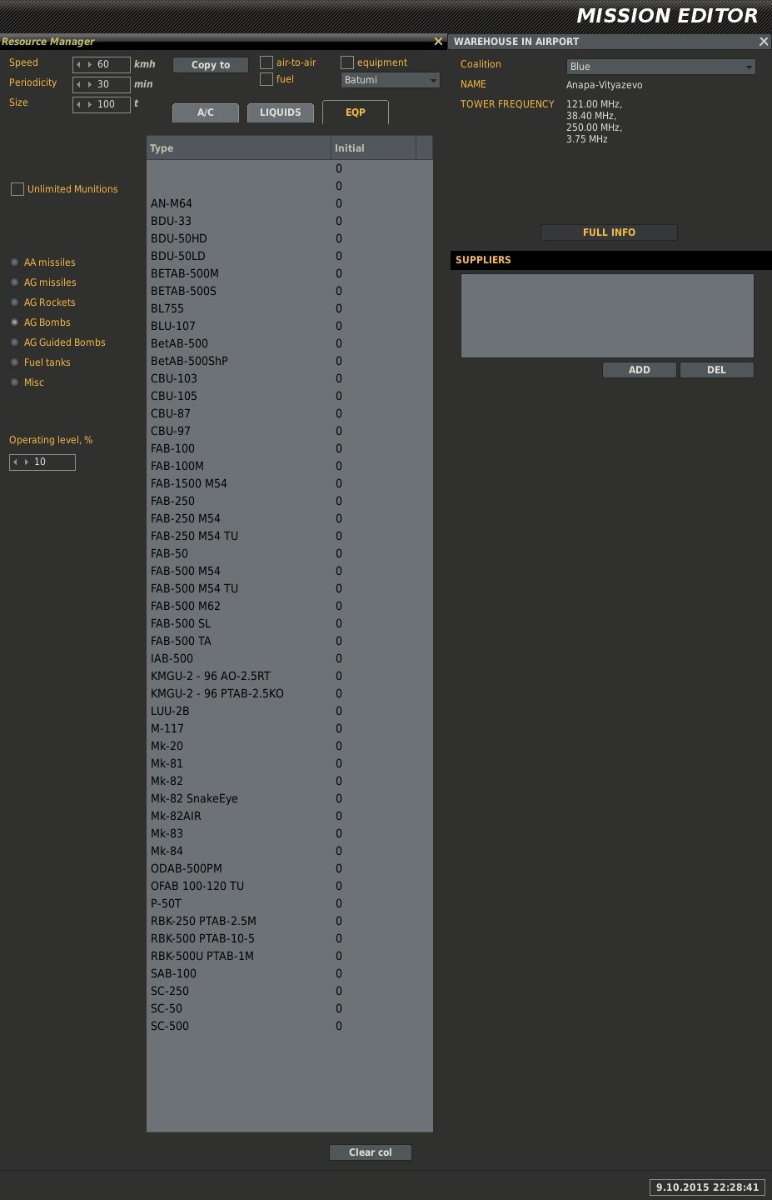Decrease the Operating level with left arrow
The image size is (772, 1200).
(x=16, y=462)
